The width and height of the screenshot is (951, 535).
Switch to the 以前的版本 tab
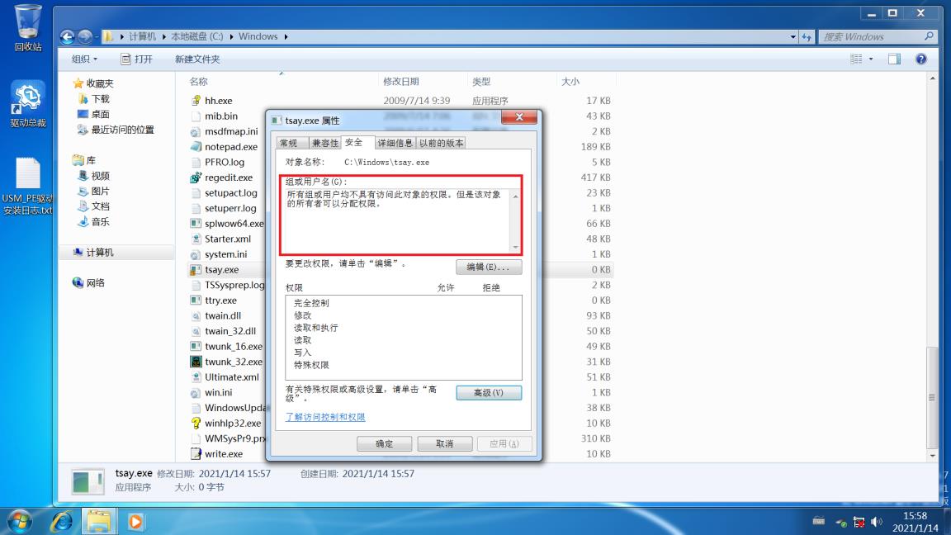pyautogui.click(x=441, y=143)
